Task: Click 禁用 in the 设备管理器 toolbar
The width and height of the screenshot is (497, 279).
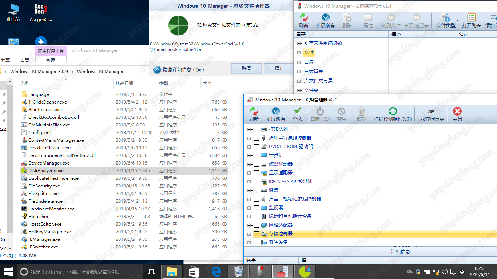Action: click(342, 114)
